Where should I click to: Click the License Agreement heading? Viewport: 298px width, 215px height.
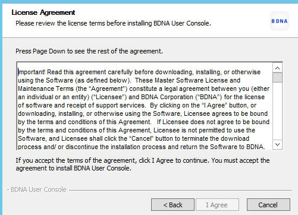[x=43, y=12]
